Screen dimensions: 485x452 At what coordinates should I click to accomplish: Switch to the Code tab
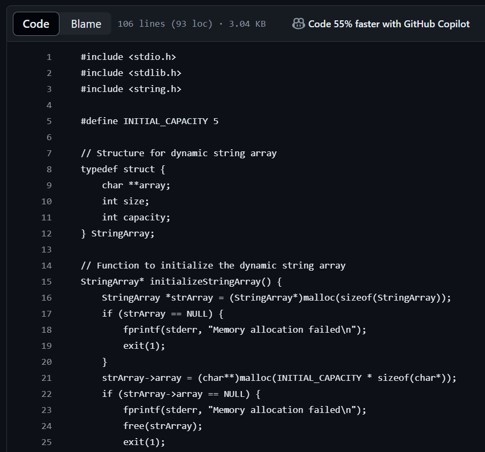click(x=36, y=24)
